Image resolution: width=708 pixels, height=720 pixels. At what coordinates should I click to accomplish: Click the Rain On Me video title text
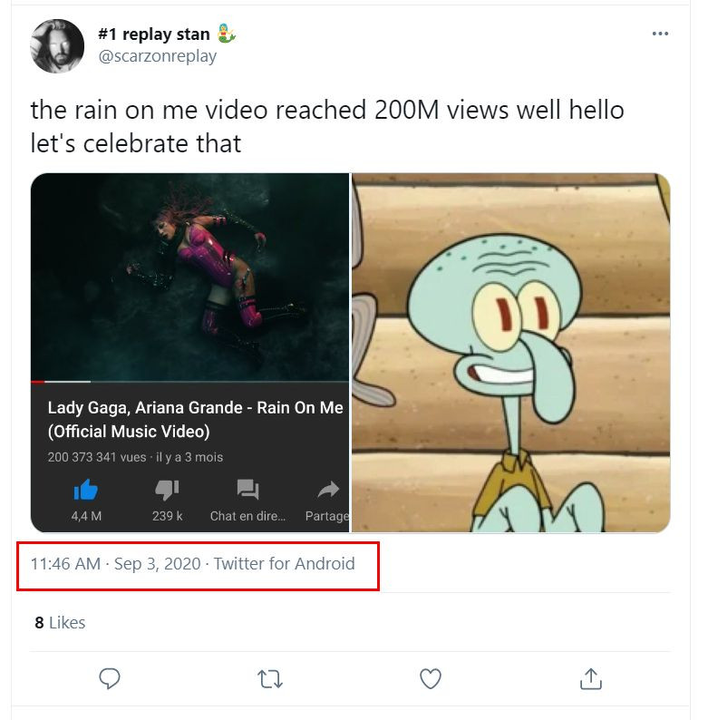point(194,419)
